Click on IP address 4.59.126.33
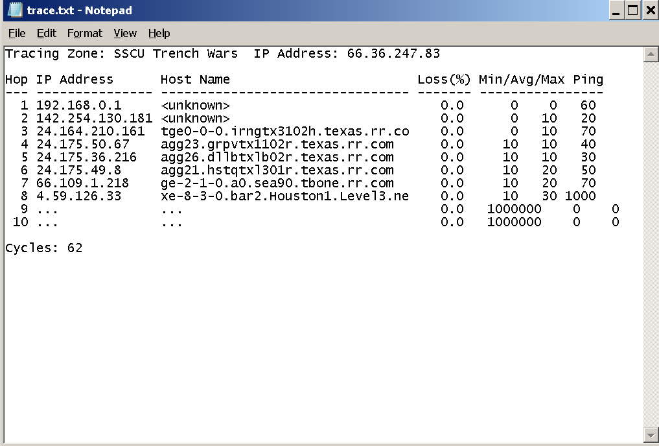Viewport: 659px width, 446px height. (x=78, y=196)
